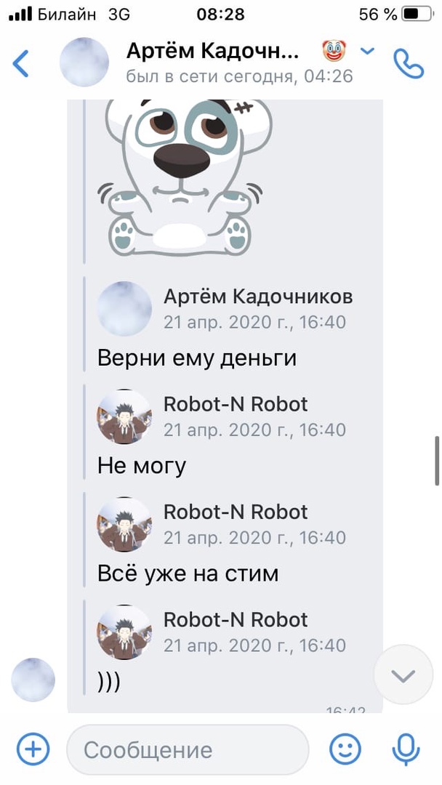
Task: Open forwarded sender Артём Кадочников's profile
Action: [x=258, y=297]
